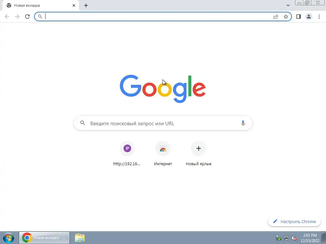Close the Новая вкладка tab
Screen dimensions: 326x244
click(x=74, y=5)
